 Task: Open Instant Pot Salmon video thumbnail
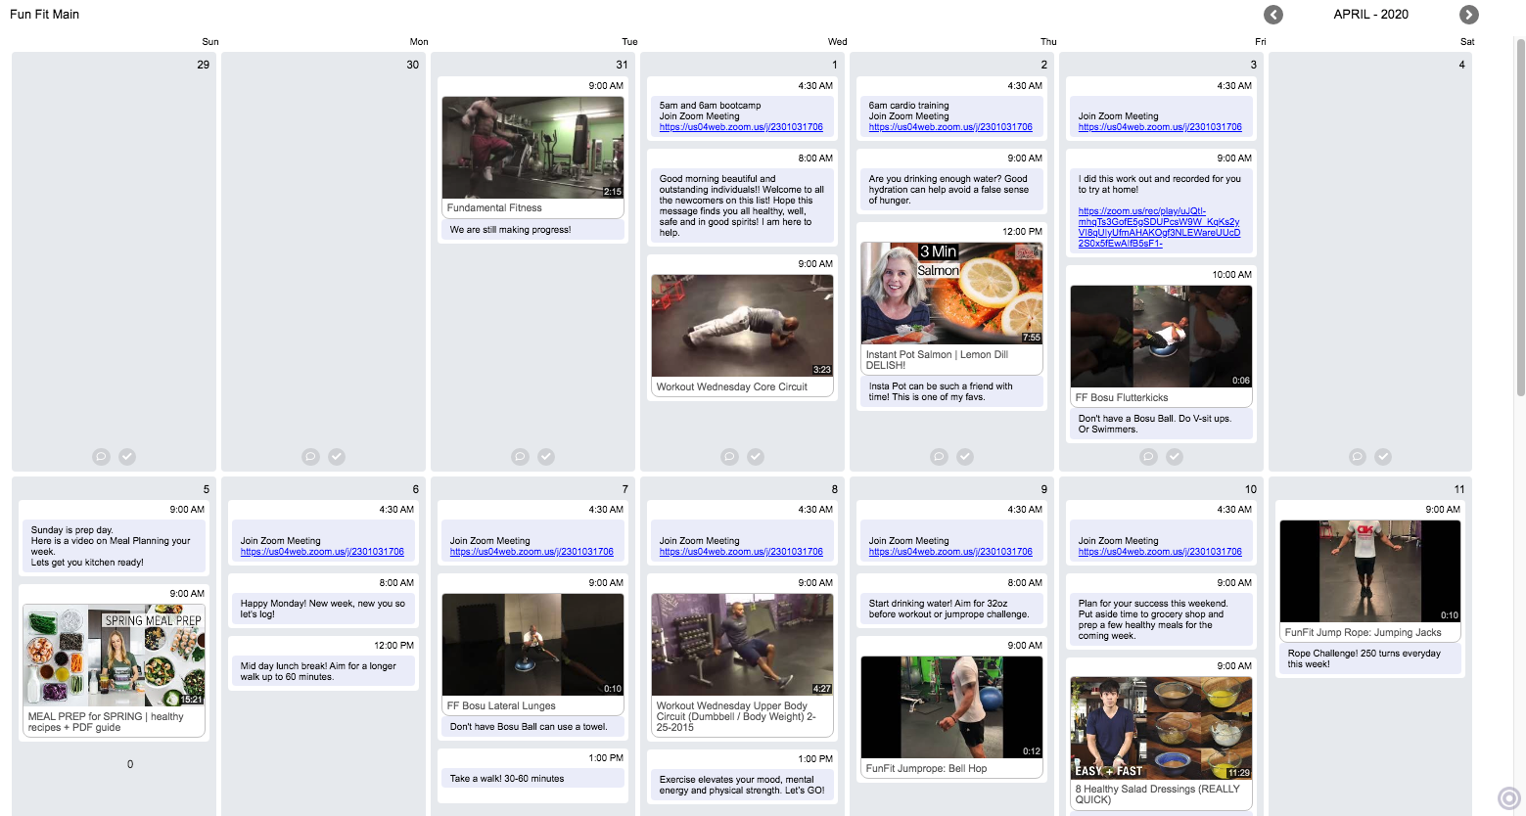tap(950, 294)
